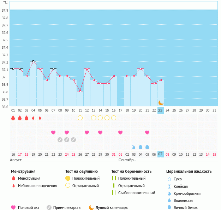Click the medication icon under cycle day 10
The height and width of the screenshot is (210, 221).
tap(73, 140)
